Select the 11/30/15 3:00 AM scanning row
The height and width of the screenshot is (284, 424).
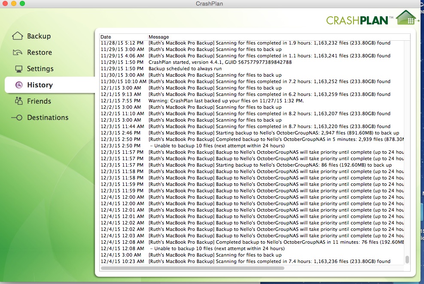252,75
